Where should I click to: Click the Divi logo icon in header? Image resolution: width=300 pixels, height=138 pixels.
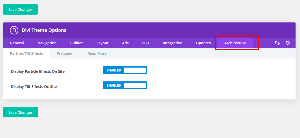(14, 30)
